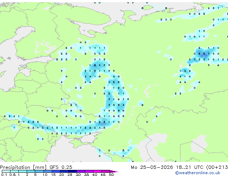Select the 10–15 mm legend swatch
Image resolution: width=228 pixels, height=176 pixels.
pos(48,171)
